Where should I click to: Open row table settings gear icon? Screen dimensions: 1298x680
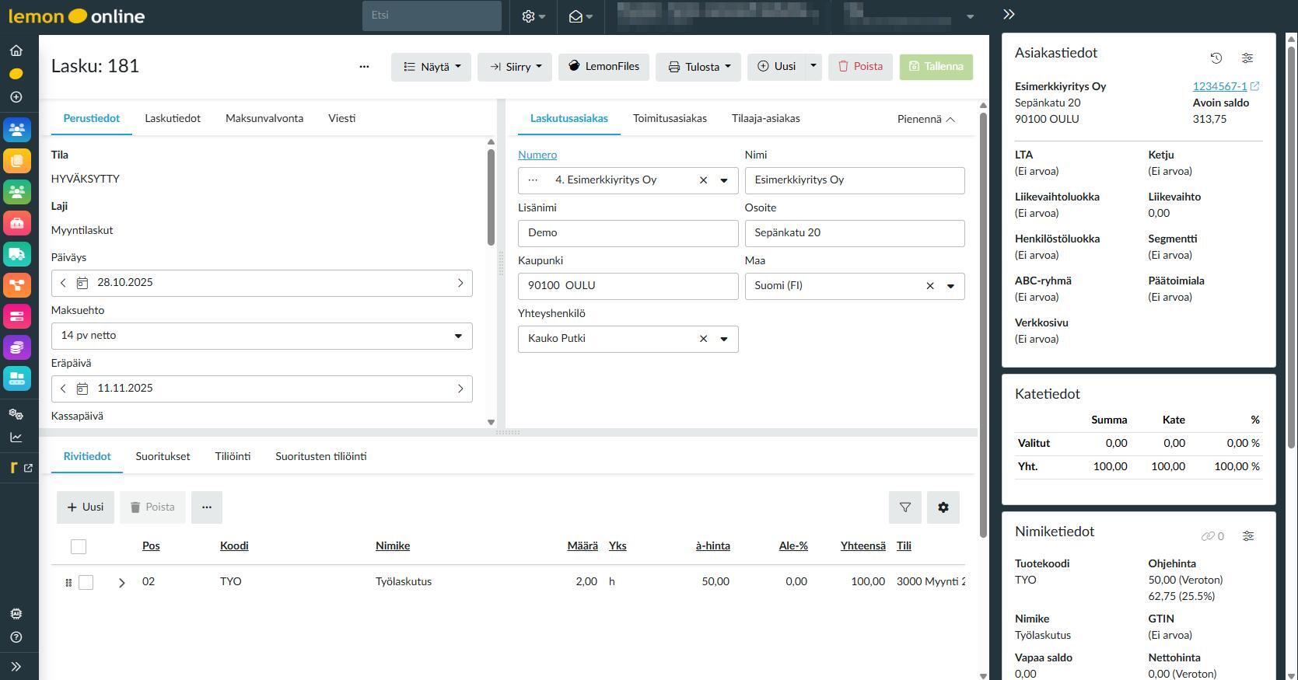point(943,507)
